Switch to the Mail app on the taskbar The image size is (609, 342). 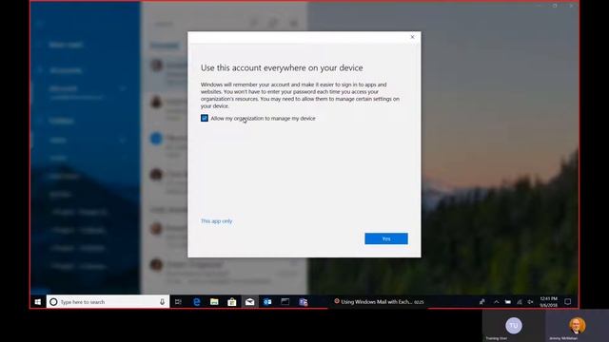click(x=249, y=302)
